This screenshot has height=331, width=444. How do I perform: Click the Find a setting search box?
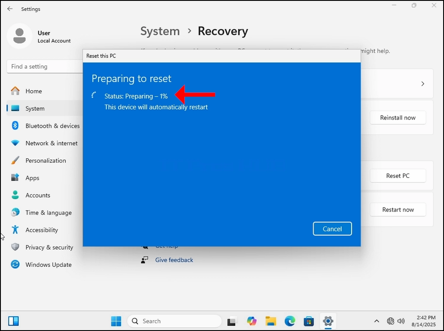click(45, 66)
